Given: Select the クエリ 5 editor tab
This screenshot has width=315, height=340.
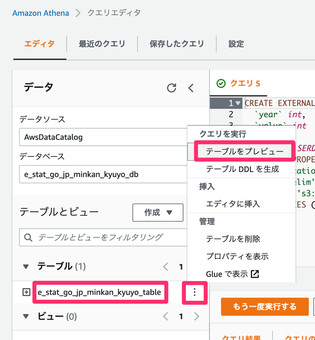Looking at the screenshot, I should click(x=238, y=83).
